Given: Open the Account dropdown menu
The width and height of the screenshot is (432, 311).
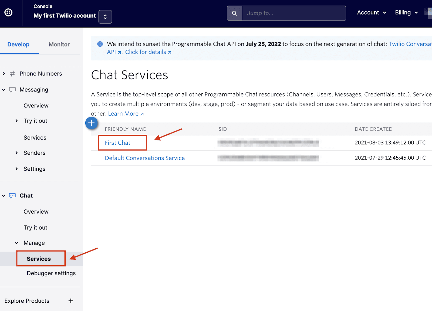Looking at the screenshot, I should (x=372, y=12).
